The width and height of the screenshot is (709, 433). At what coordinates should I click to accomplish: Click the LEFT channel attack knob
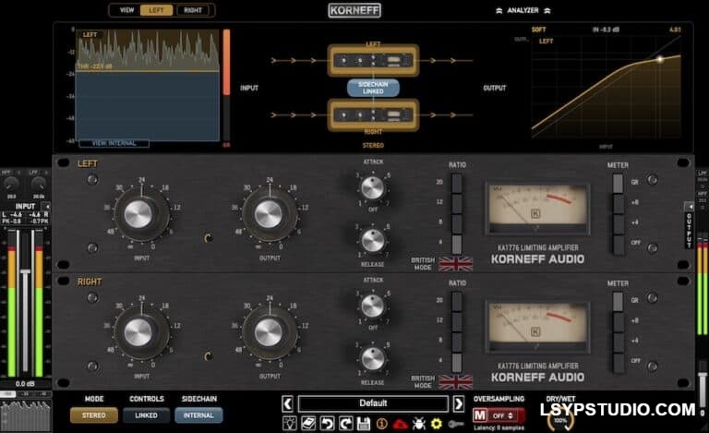373,188
